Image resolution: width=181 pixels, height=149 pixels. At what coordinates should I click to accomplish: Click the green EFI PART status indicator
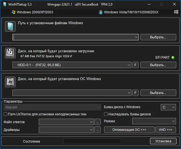173,58
